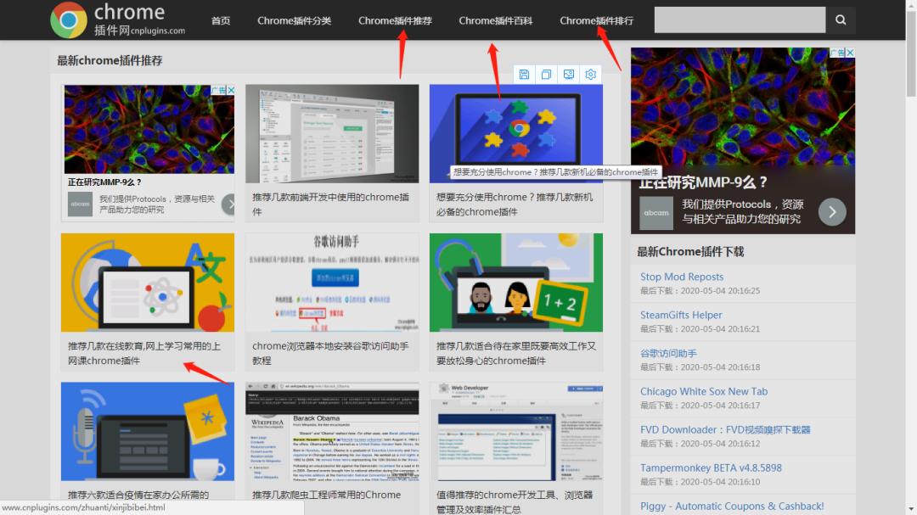Open Chrome插件分类 in navigation
This screenshot has width=917, height=515.
tap(294, 20)
